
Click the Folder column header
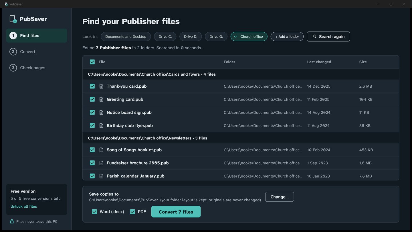[229, 62]
